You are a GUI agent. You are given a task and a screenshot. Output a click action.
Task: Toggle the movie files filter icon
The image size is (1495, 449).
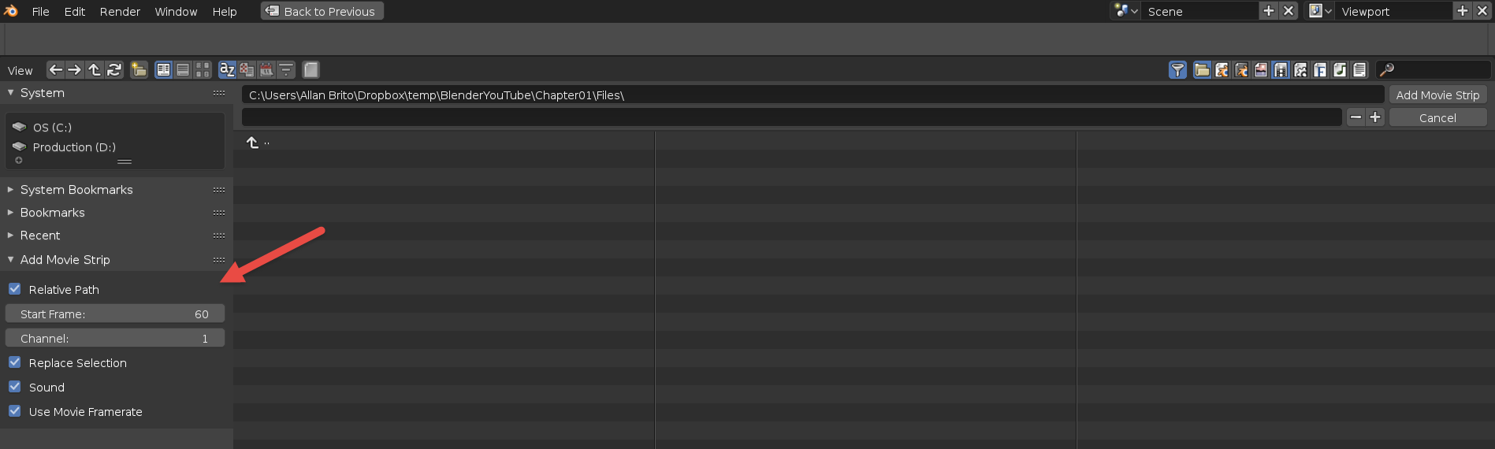[1281, 70]
